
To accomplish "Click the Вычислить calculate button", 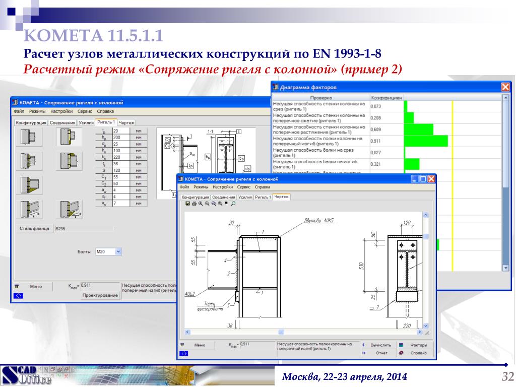I will (377, 345).
